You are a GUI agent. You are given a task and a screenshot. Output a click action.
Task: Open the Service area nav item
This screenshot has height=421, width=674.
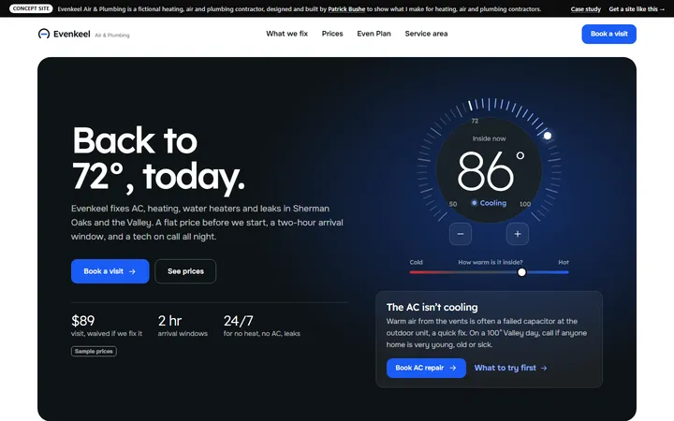pyautogui.click(x=426, y=34)
